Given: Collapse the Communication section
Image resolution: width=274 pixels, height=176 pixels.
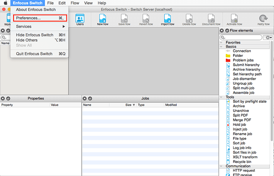Looking at the screenshot, I should click(221, 166).
